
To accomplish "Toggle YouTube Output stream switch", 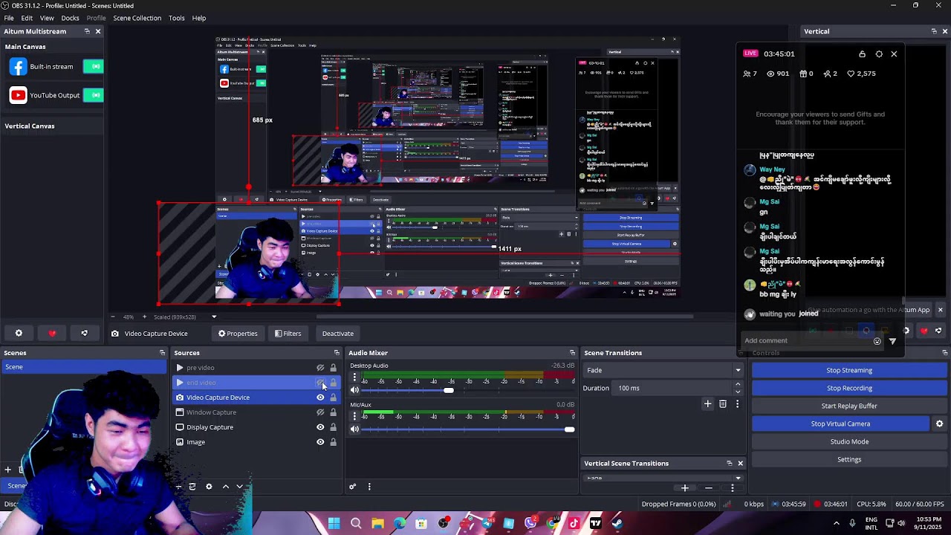I will point(94,95).
